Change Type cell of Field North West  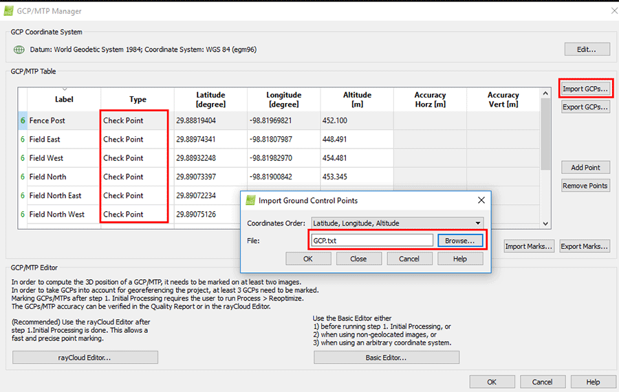tap(135, 215)
